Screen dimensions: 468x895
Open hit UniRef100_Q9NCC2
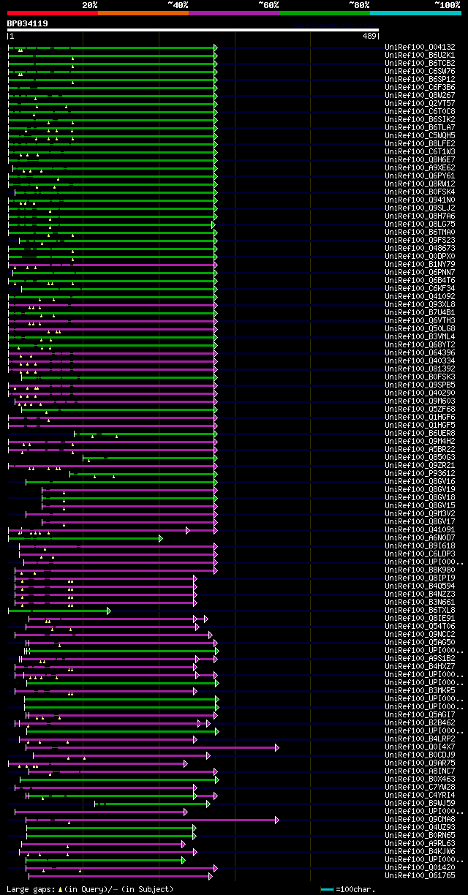click(x=420, y=635)
